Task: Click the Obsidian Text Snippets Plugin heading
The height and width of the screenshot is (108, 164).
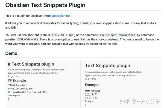Action: click(45, 5)
